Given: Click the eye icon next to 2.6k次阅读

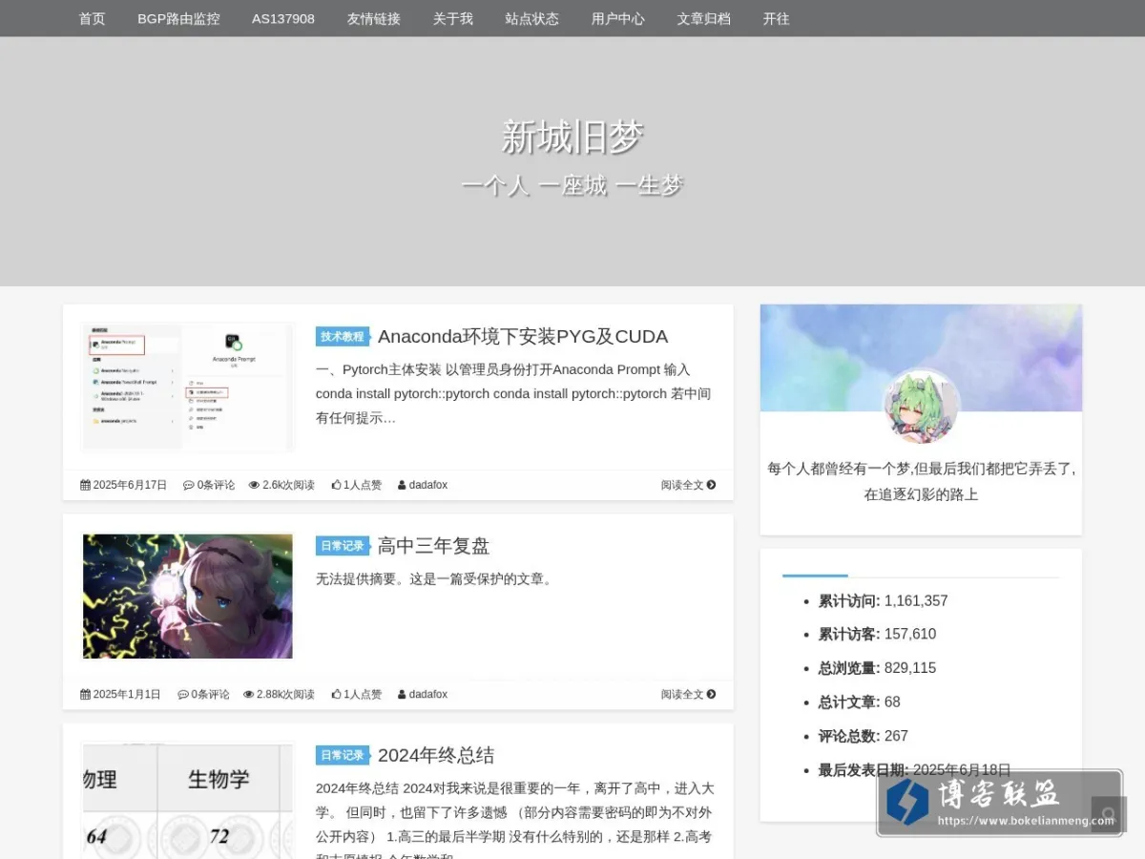Looking at the screenshot, I should (x=254, y=485).
